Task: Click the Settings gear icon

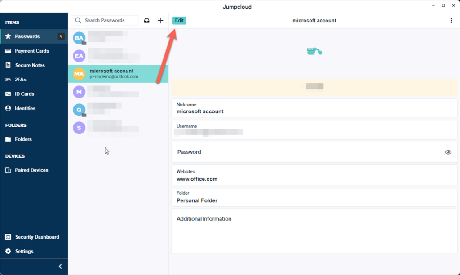Action: point(8,251)
